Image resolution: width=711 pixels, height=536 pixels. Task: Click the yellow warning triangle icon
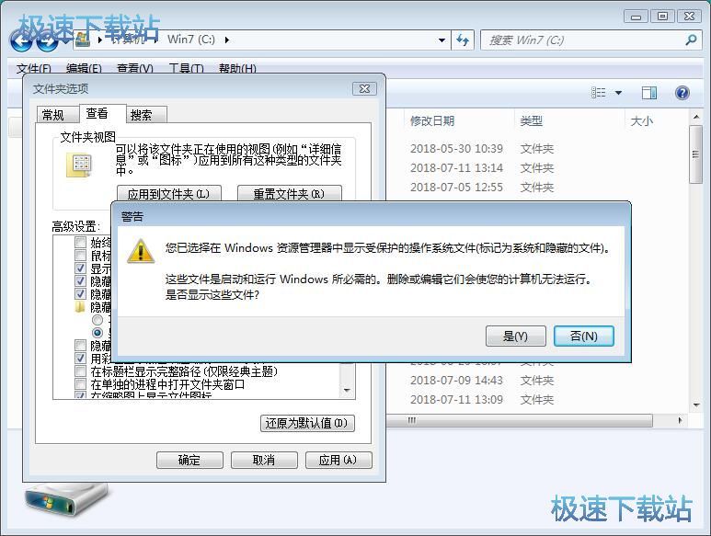(x=141, y=251)
